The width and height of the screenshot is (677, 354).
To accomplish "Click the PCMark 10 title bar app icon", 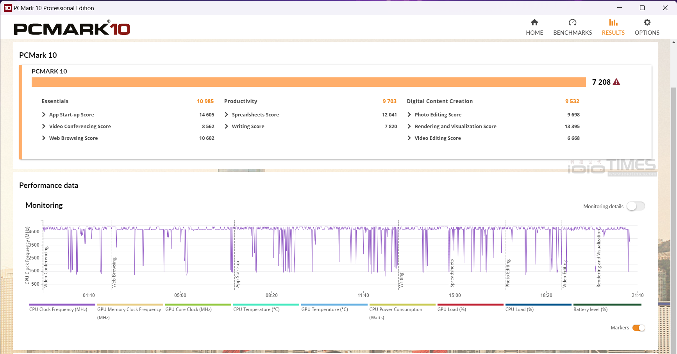I will point(7,8).
